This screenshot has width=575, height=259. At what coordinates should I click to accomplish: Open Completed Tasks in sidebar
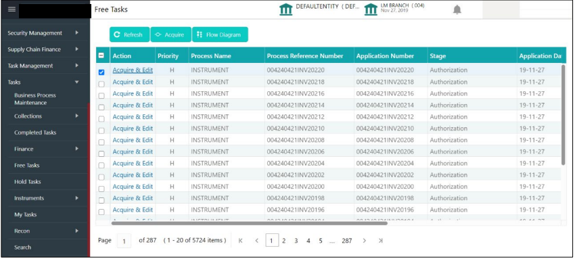point(35,133)
